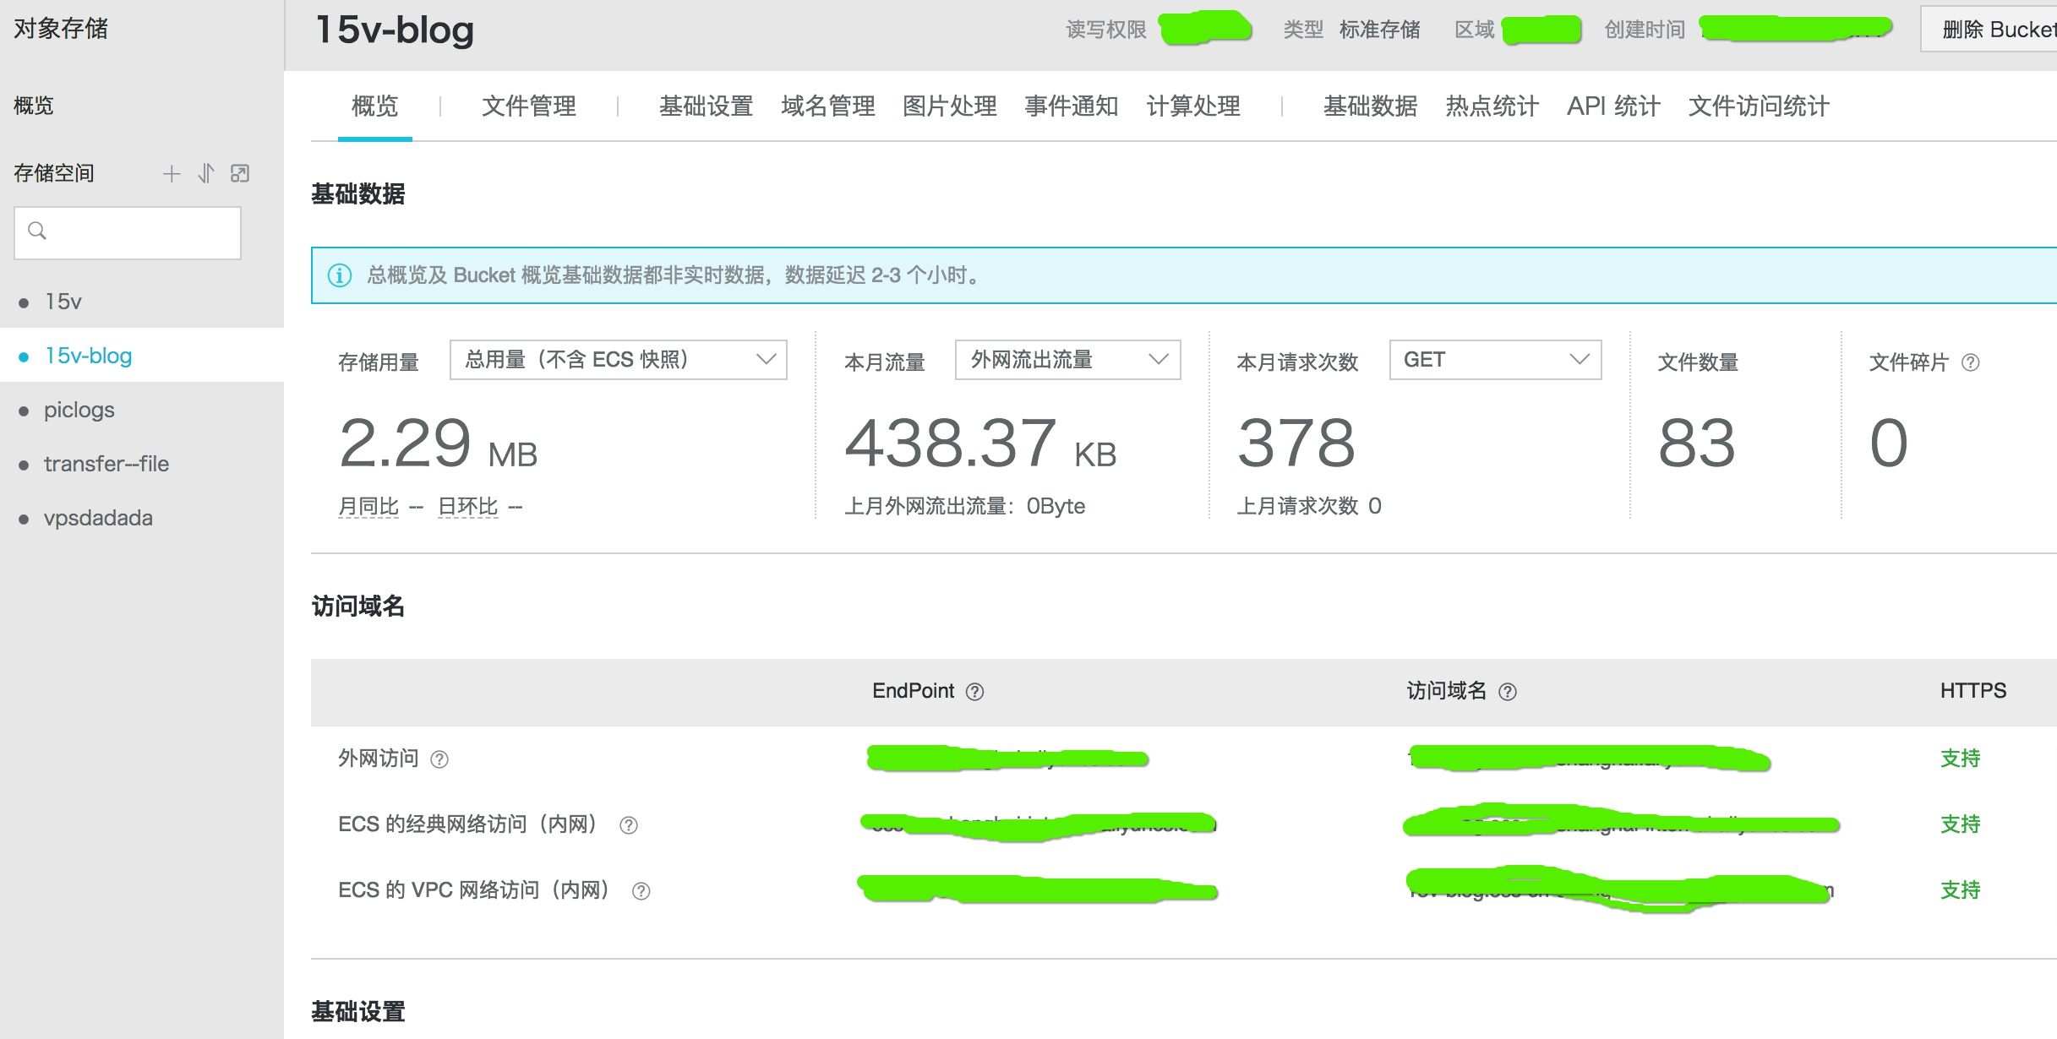Open the 总用量 storage usage dropdown
This screenshot has height=1039, width=2057.
[x=618, y=360]
